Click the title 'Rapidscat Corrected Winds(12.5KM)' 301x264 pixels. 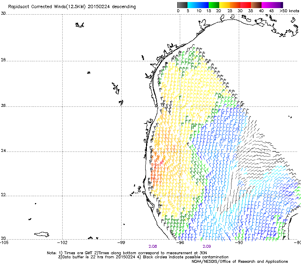coord(47,7)
